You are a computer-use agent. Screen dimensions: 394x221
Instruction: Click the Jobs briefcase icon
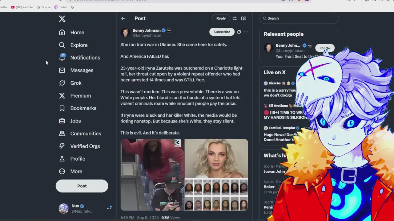click(x=62, y=121)
